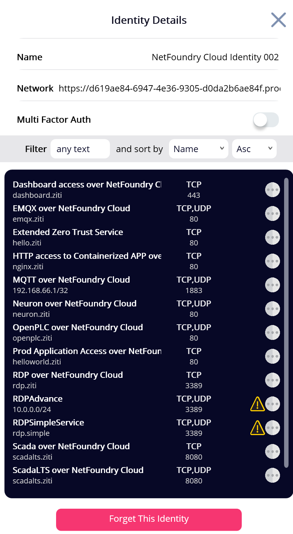The width and height of the screenshot is (293, 534).
Task: Click the services list scrollbar
Action: [286, 323]
